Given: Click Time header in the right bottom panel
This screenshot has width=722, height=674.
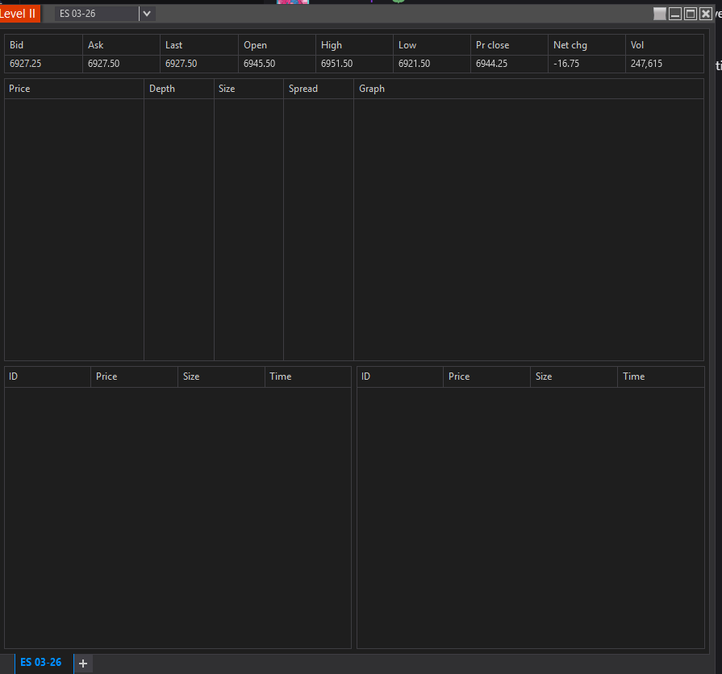Looking at the screenshot, I should click(634, 377).
